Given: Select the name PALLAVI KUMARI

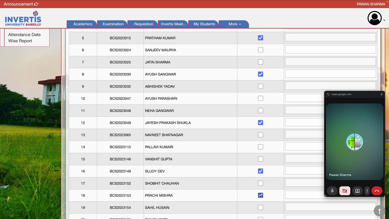Looking at the screenshot, I should (159, 147).
